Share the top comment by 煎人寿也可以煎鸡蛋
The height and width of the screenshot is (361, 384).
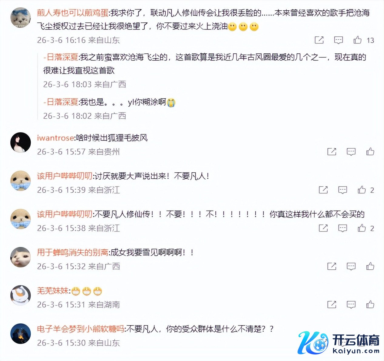tap(319, 40)
